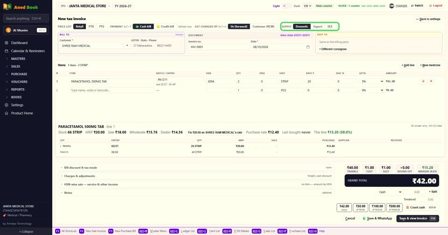Open the 5% GST dropdown on line 1
Image resolution: width=448 pixels, height=235 pixels.
click(x=372, y=82)
